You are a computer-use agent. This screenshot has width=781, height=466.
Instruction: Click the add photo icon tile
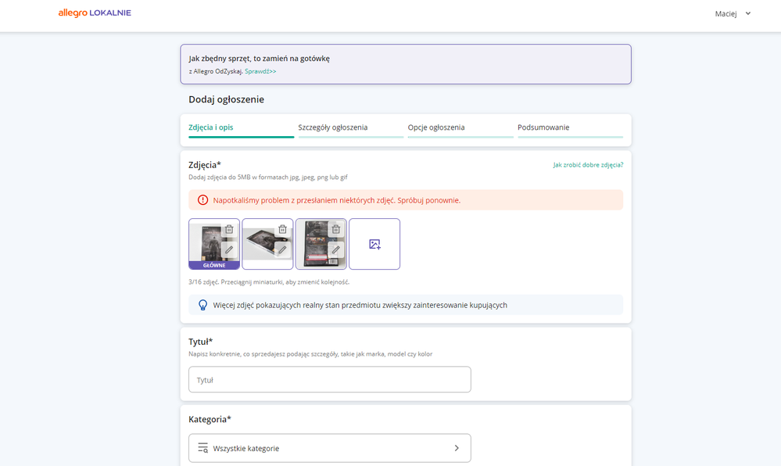point(374,244)
